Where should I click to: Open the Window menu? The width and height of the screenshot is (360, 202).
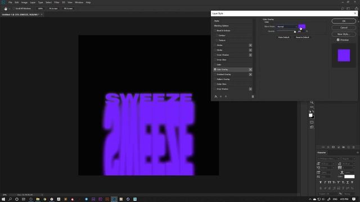79,2
